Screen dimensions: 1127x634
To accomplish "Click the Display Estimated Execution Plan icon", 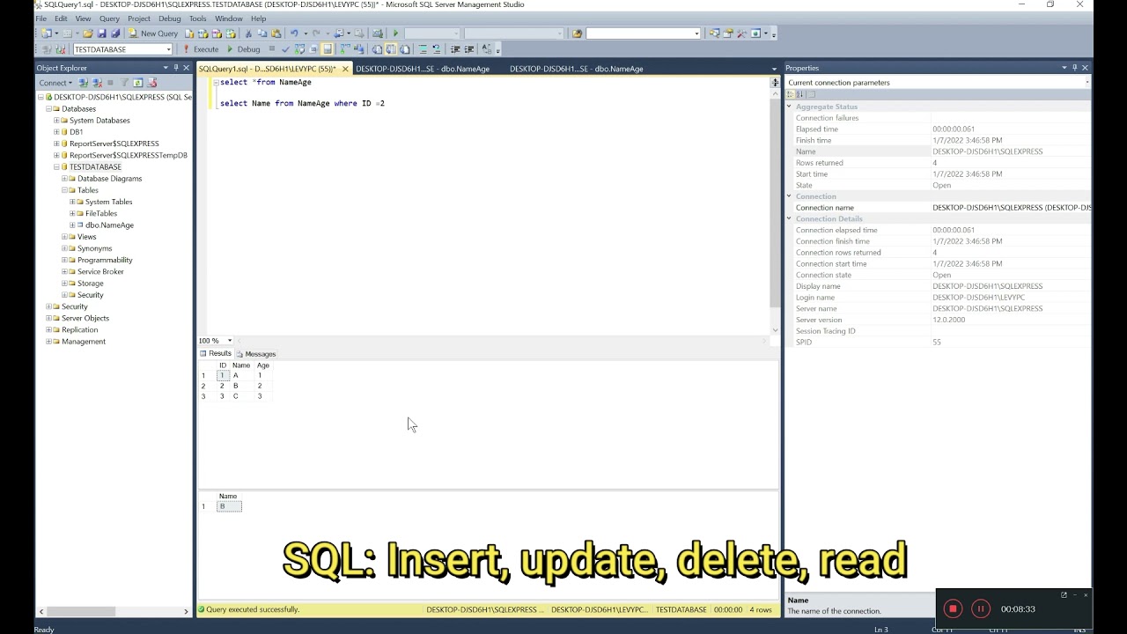I will pos(299,49).
